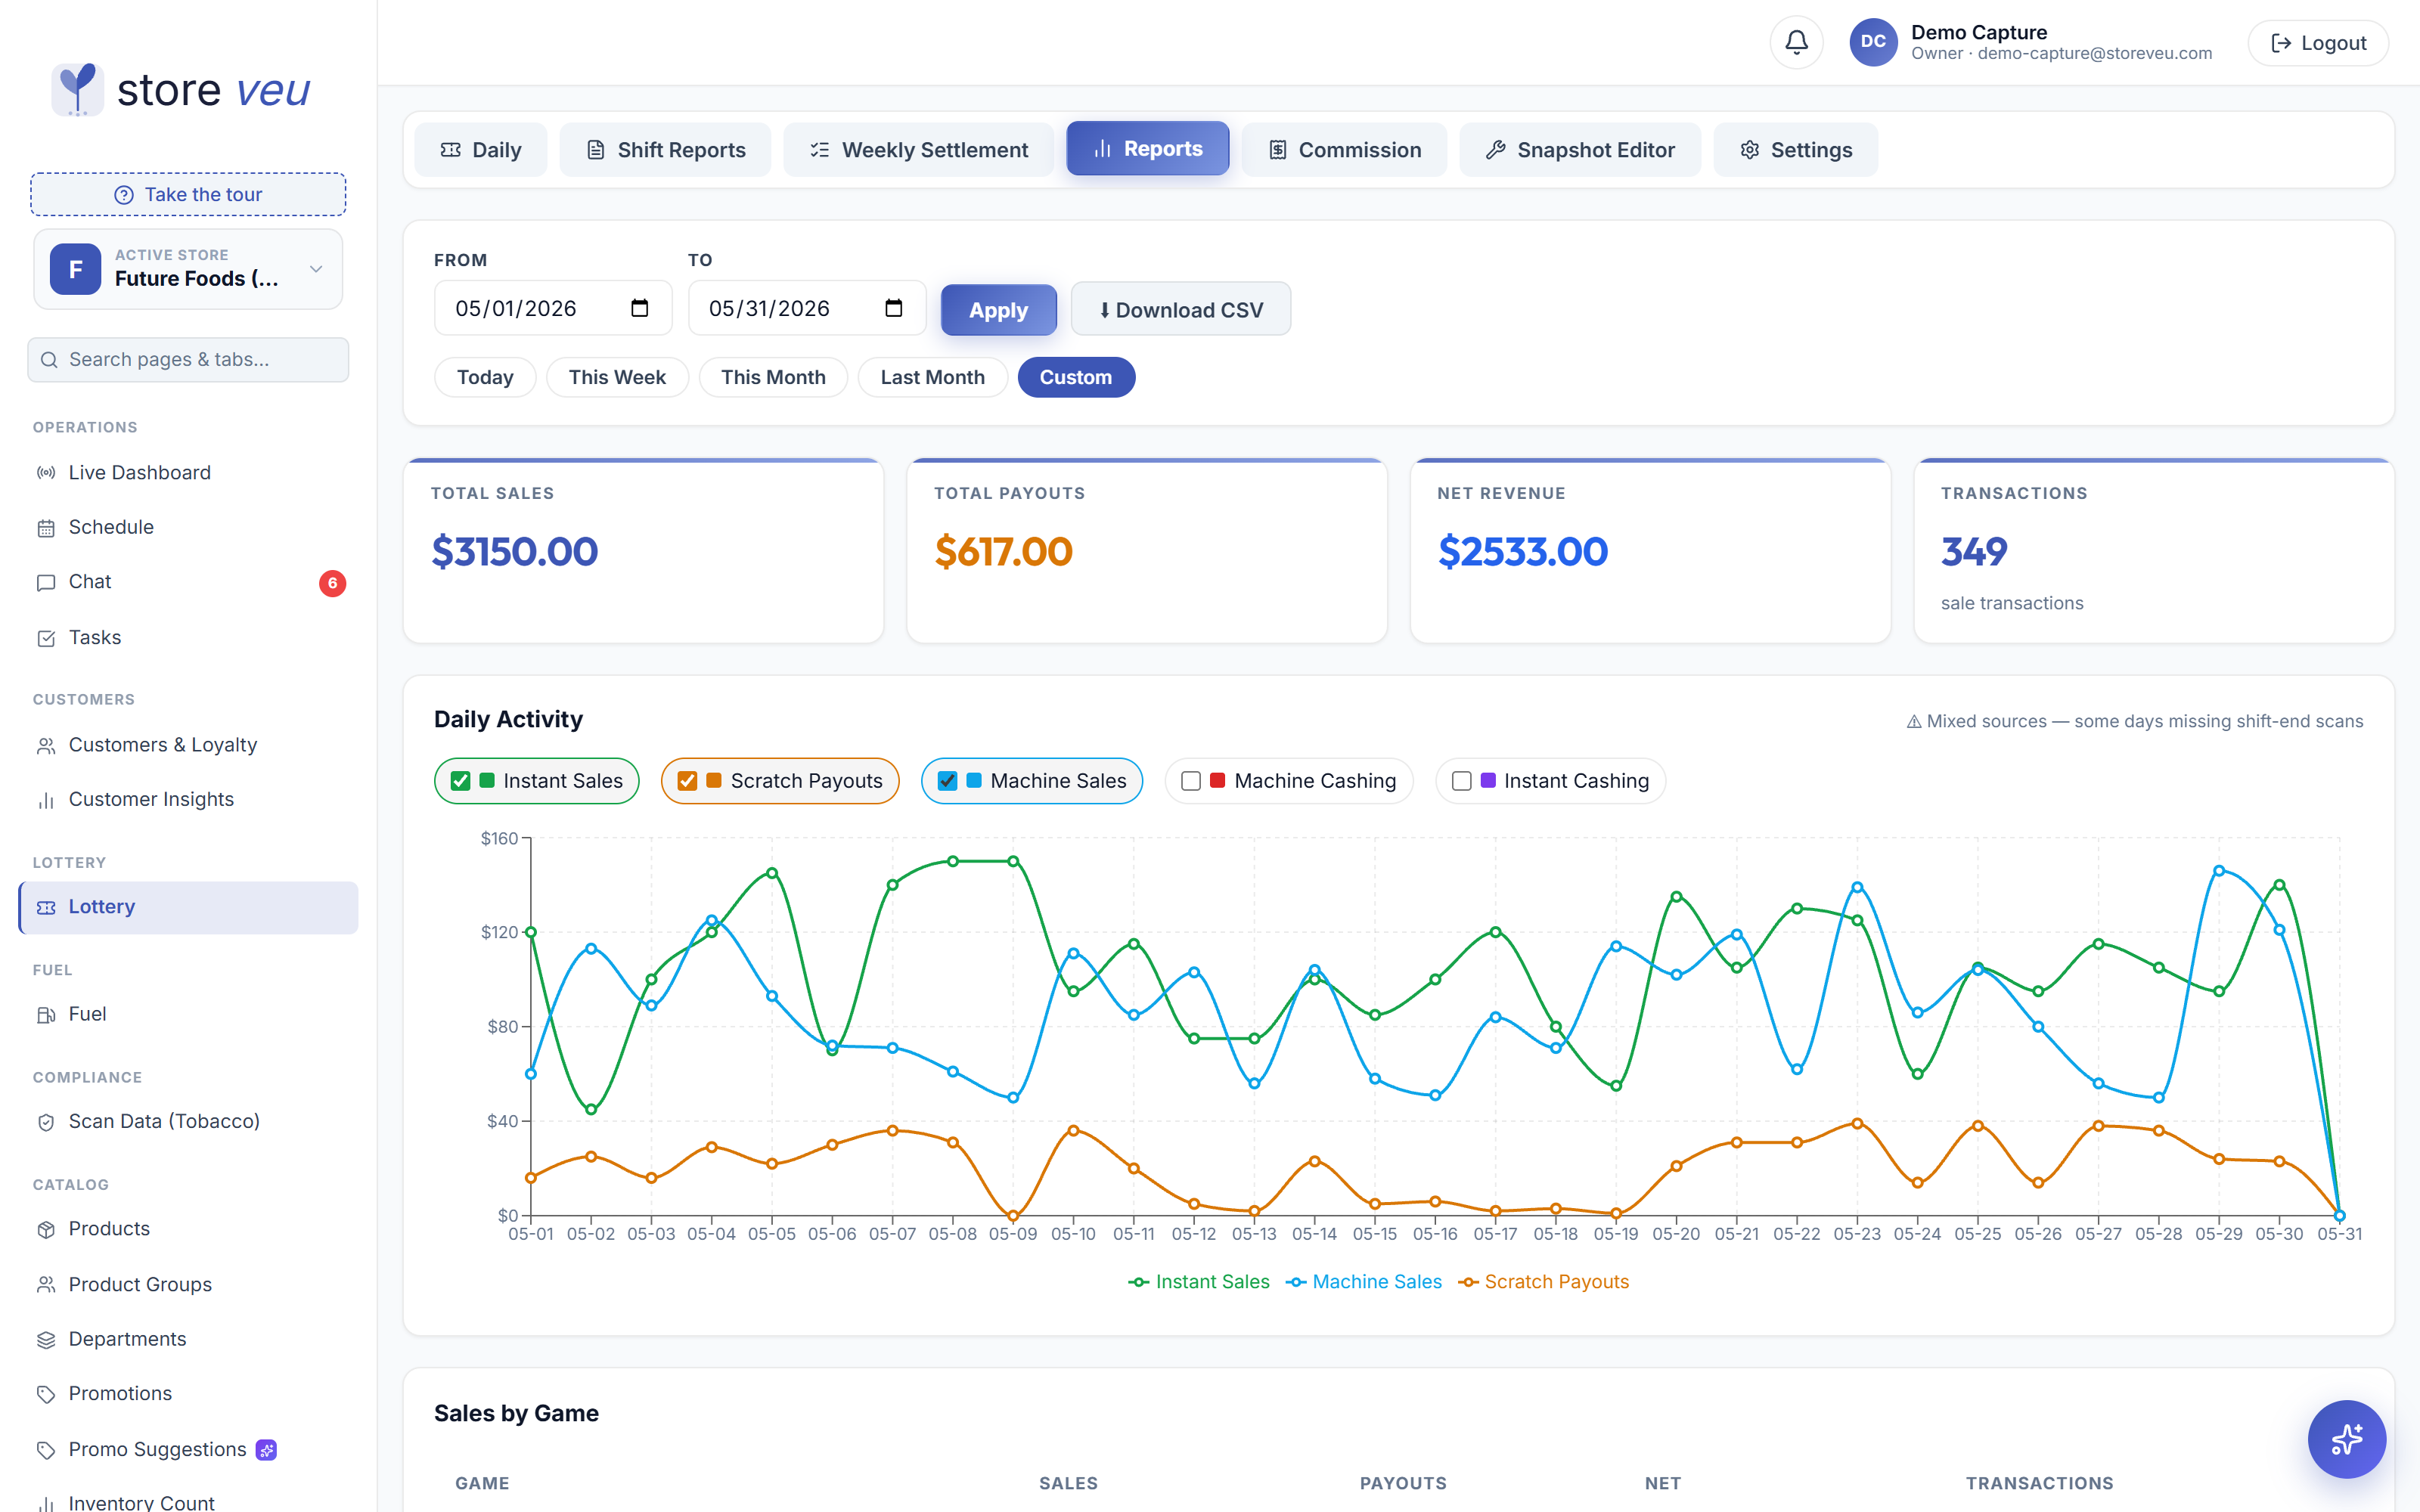
Task: Open the notifications bell
Action: pyautogui.click(x=1796, y=43)
